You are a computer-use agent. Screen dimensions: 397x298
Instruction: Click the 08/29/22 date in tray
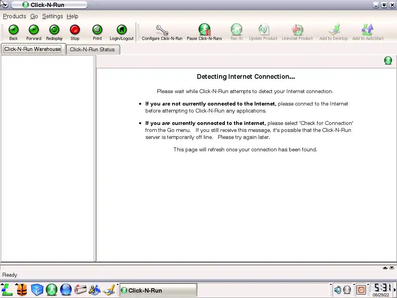[x=381, y=295]
